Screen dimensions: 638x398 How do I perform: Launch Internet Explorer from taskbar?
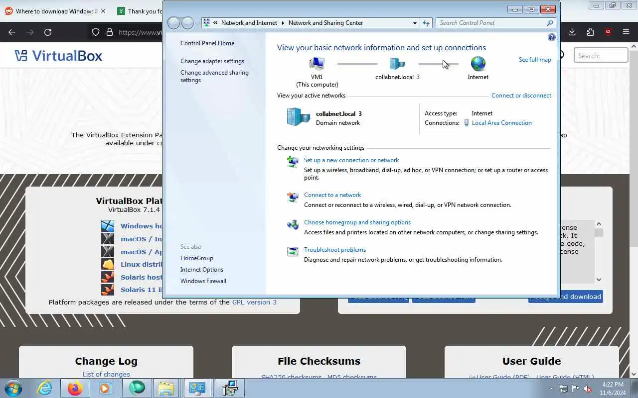coord(45,388)
